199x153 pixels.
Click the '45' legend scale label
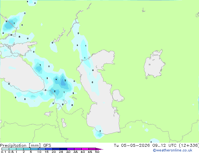tap(90, 152)
